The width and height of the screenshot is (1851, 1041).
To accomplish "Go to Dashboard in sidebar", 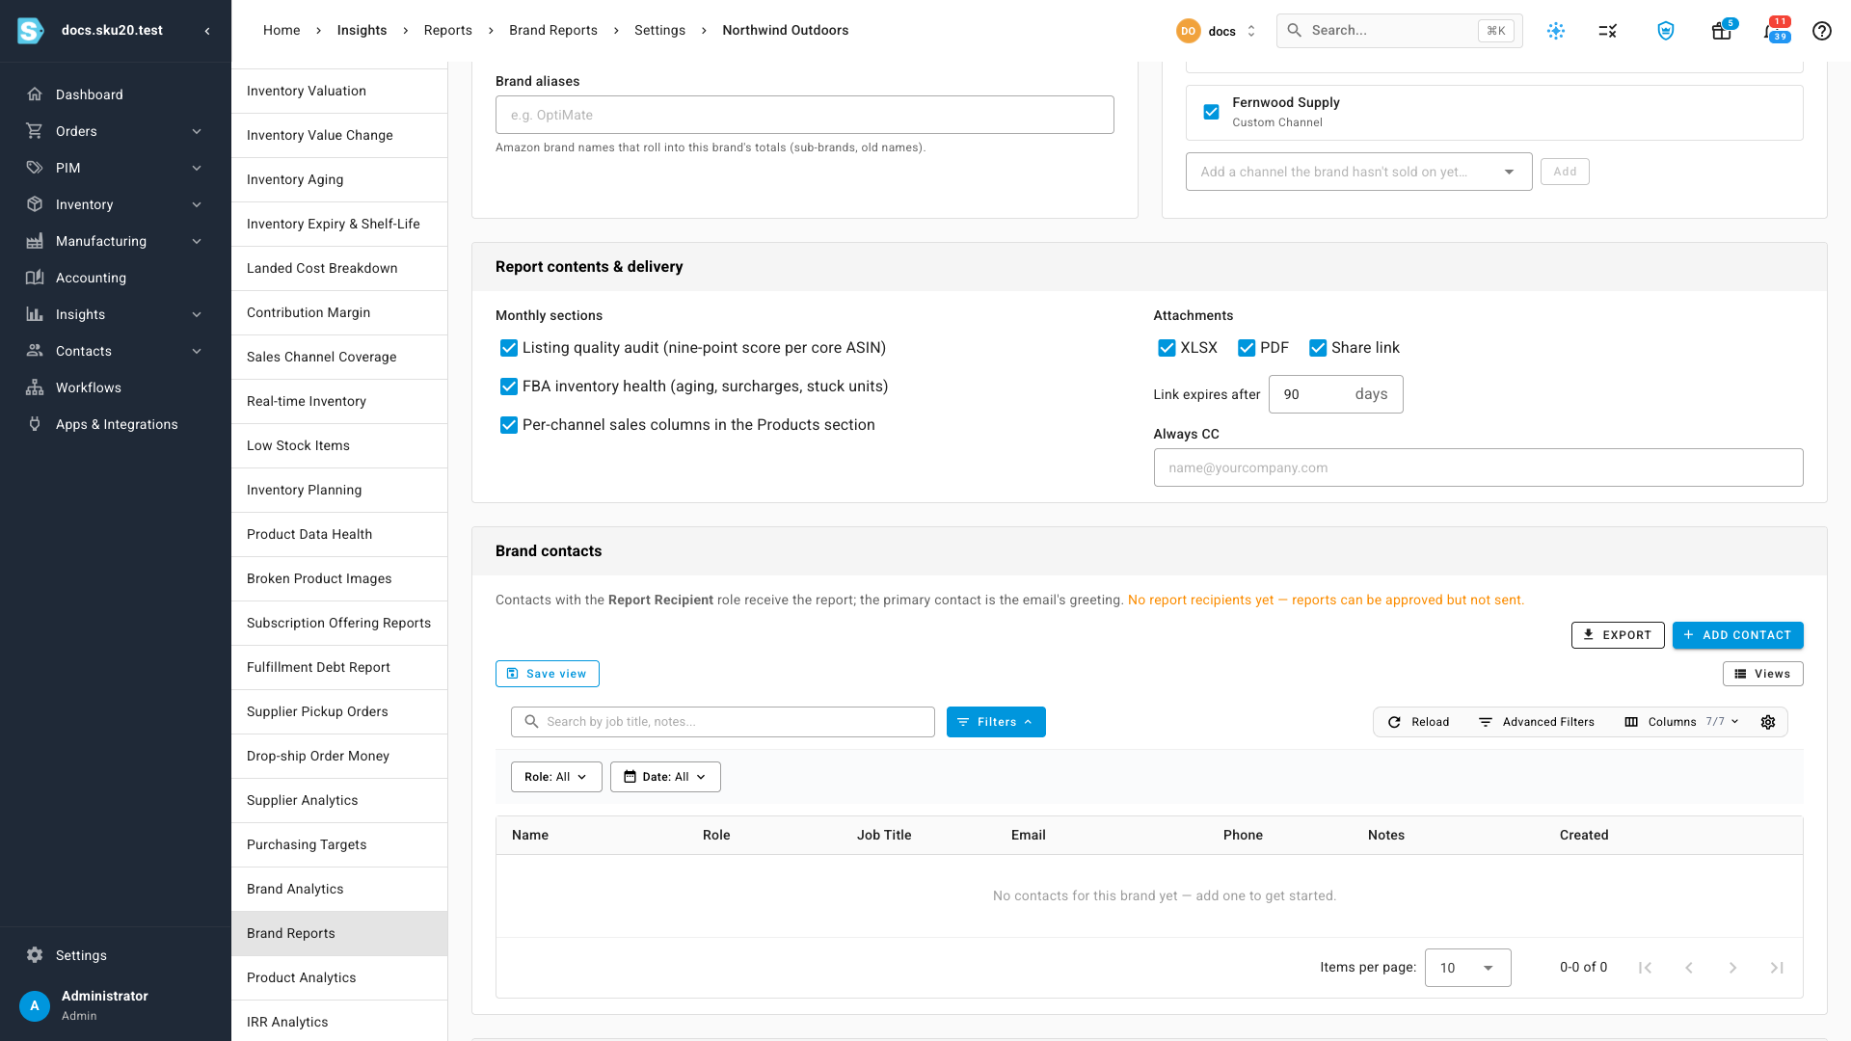I will [116, 94].
